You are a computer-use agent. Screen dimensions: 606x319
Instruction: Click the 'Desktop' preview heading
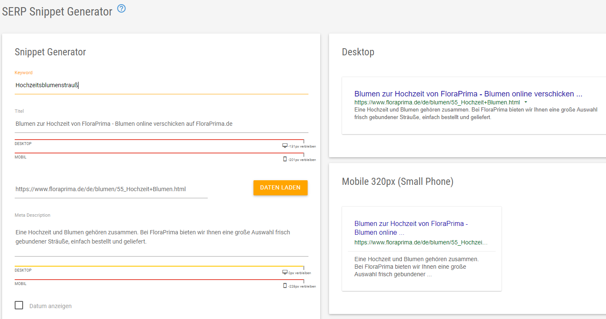[358, 52]
